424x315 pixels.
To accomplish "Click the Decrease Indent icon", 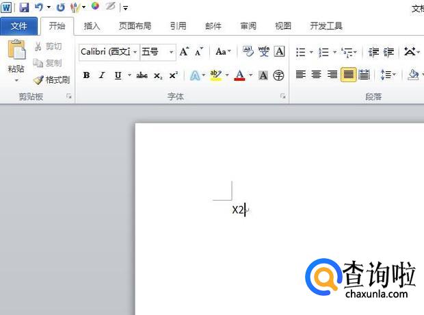I will point(374,52).
